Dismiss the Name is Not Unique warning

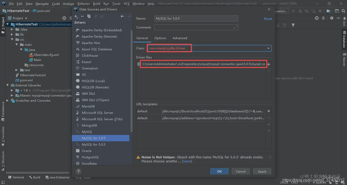coord(270,157)
